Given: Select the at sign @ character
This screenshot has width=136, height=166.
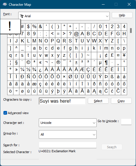Looking at the screenshot, I should tap(76, 34).
